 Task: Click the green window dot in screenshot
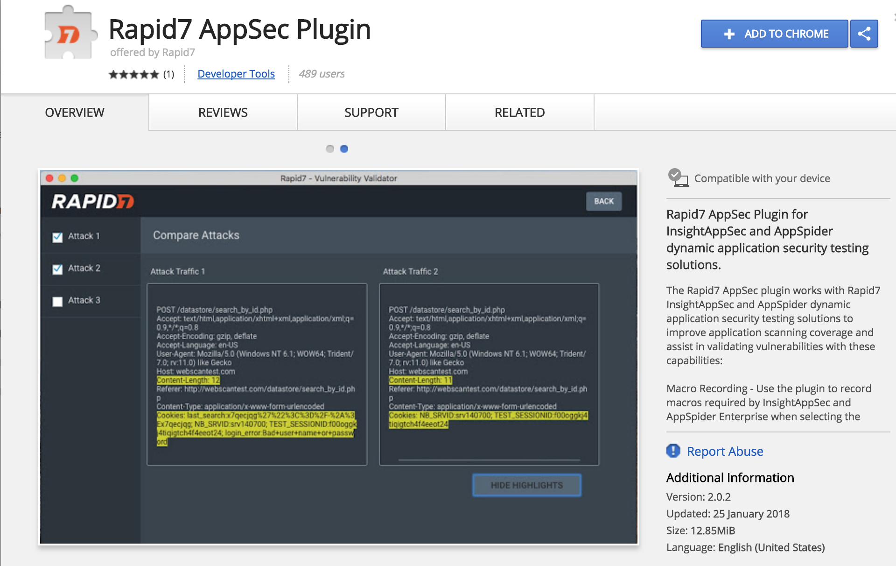(75, 178)
